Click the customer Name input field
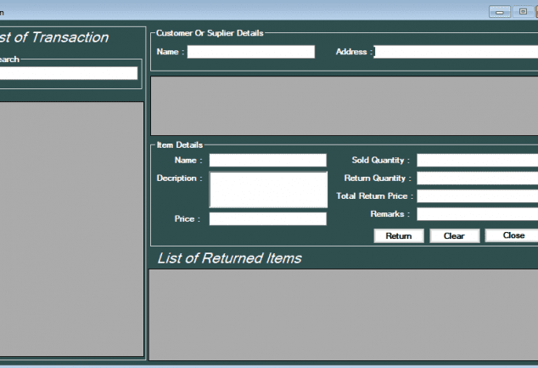Image resolution: width=538 pixels, height=368 pixels. (250, 52)
